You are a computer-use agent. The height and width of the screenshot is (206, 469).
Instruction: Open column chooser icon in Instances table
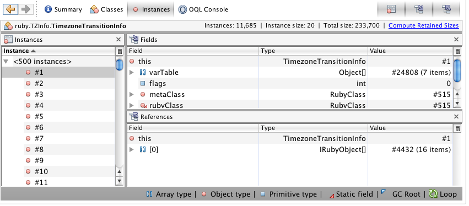tap(120, 51)
